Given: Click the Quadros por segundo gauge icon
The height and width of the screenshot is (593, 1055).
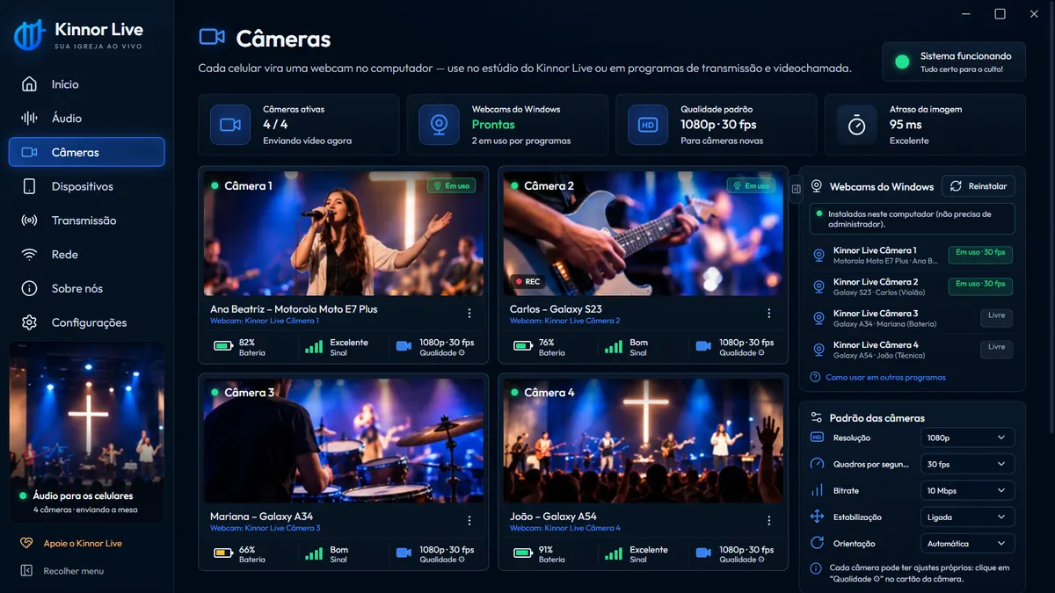Looking at the screenshot, I should (817, 464).
